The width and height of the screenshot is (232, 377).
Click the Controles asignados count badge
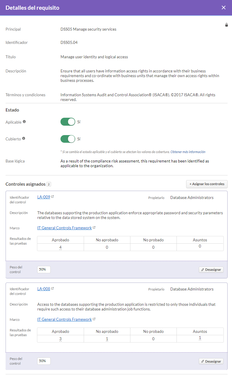49,184
